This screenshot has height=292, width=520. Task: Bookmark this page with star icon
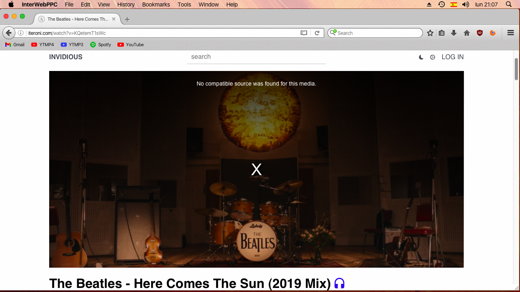(x=430, y=33)
